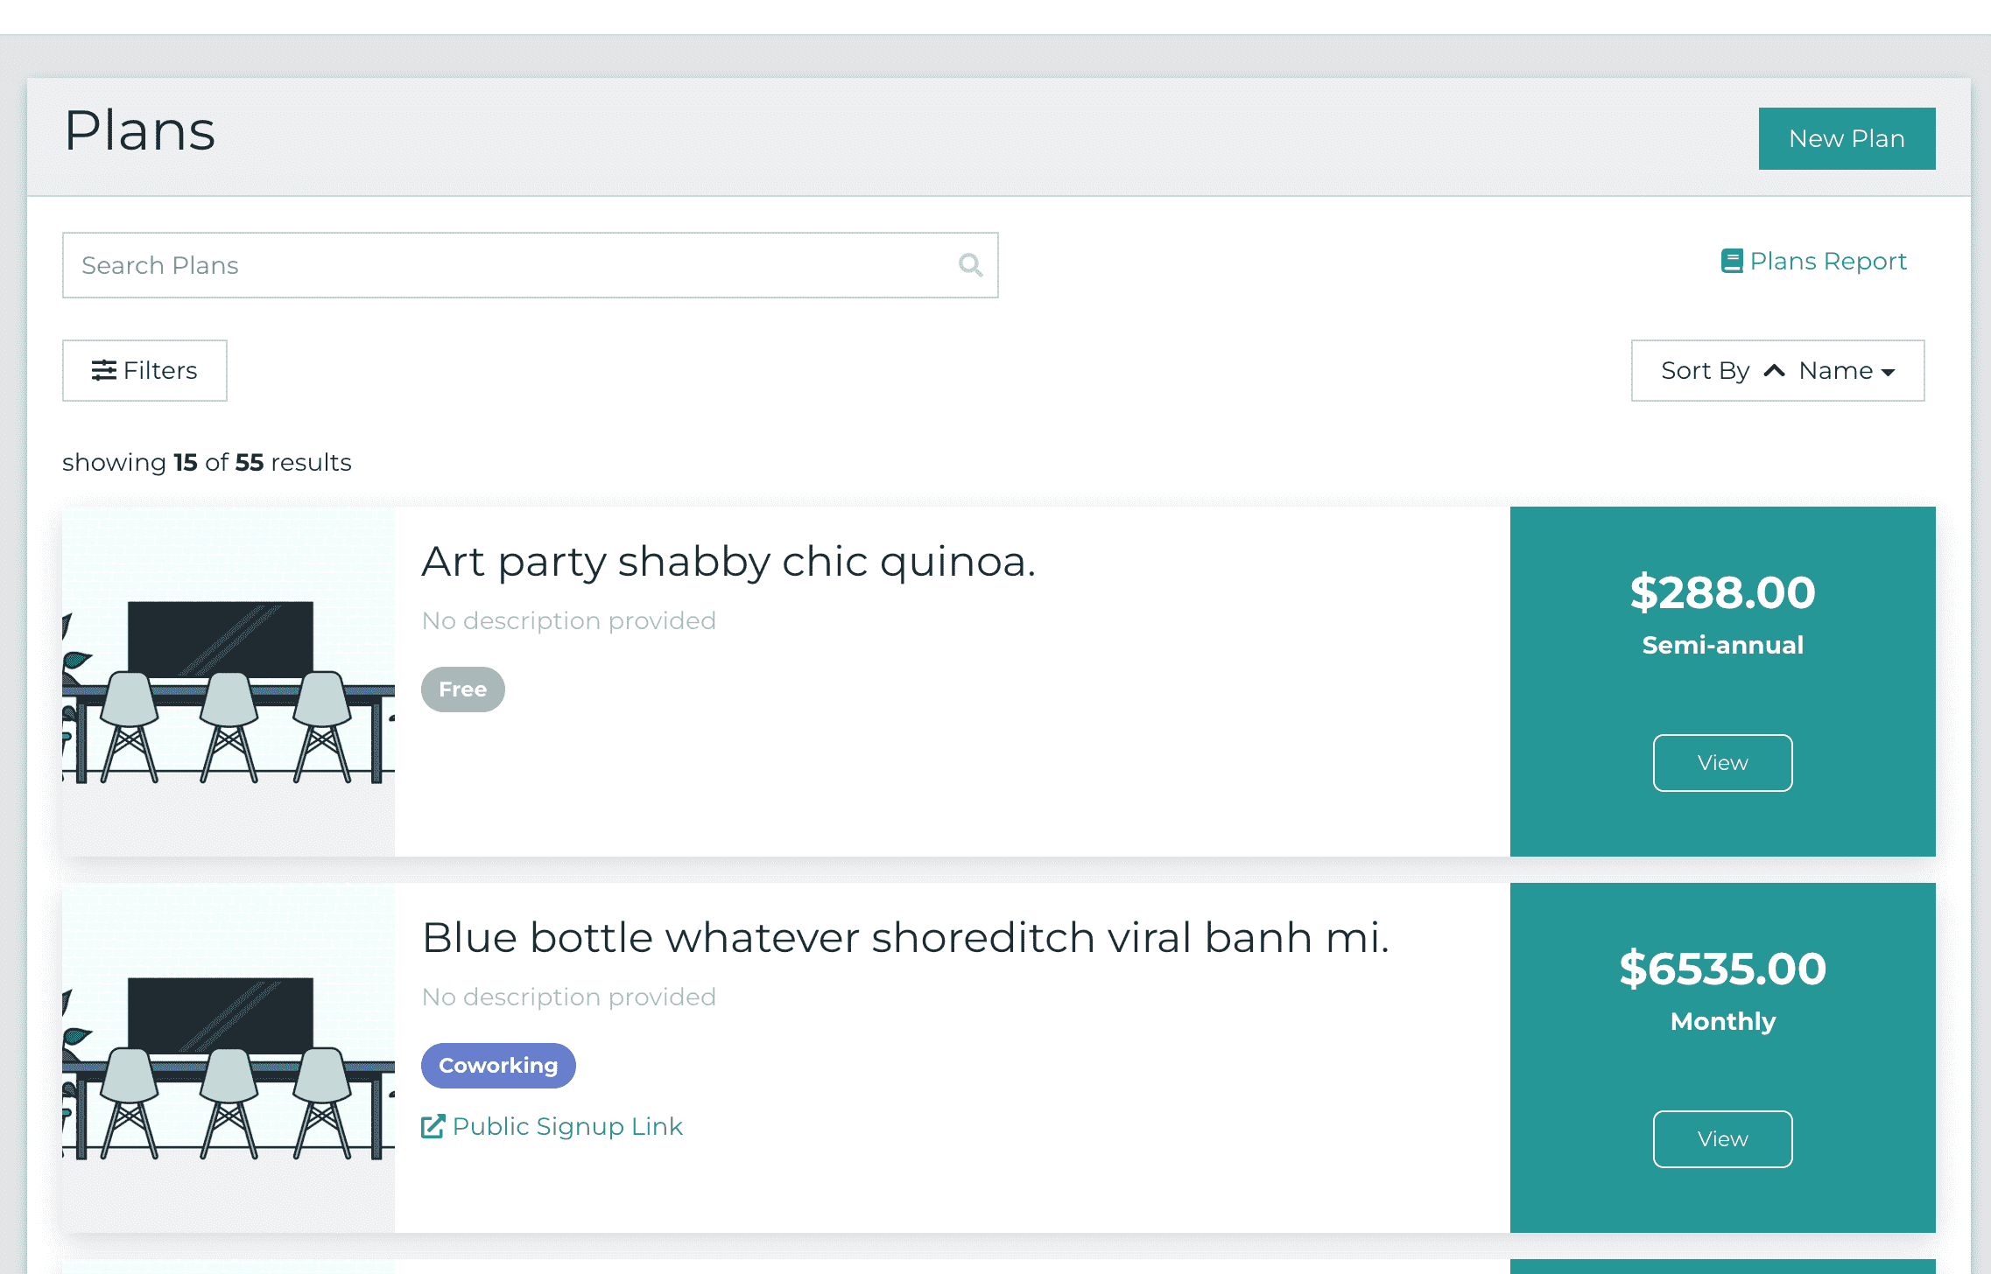
Task: Click the New Plan button
Action: point(1847,138)
